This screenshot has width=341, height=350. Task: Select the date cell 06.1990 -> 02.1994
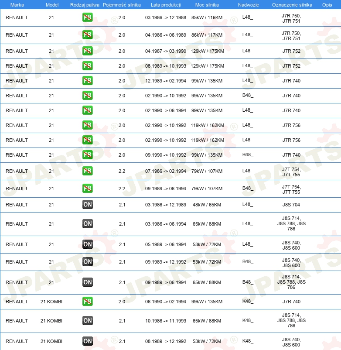tap(166, 302)
